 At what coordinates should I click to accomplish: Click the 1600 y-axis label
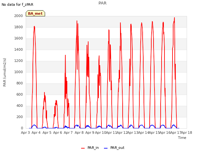19,38
